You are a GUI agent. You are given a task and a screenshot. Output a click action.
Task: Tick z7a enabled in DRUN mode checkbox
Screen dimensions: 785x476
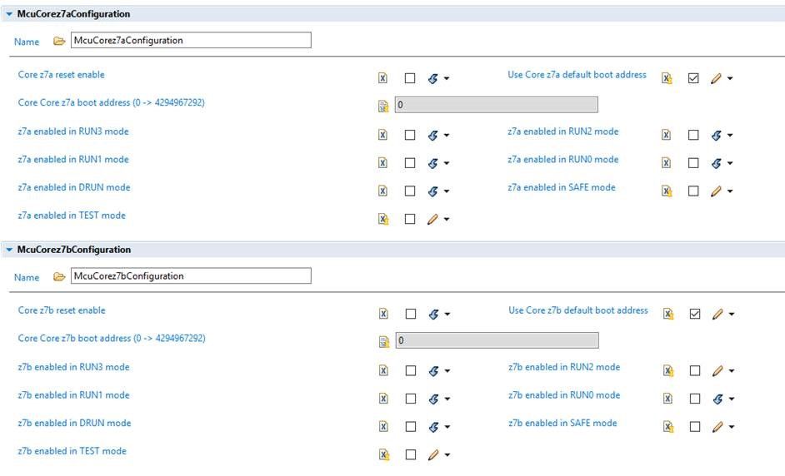click(x=410, y=191)
